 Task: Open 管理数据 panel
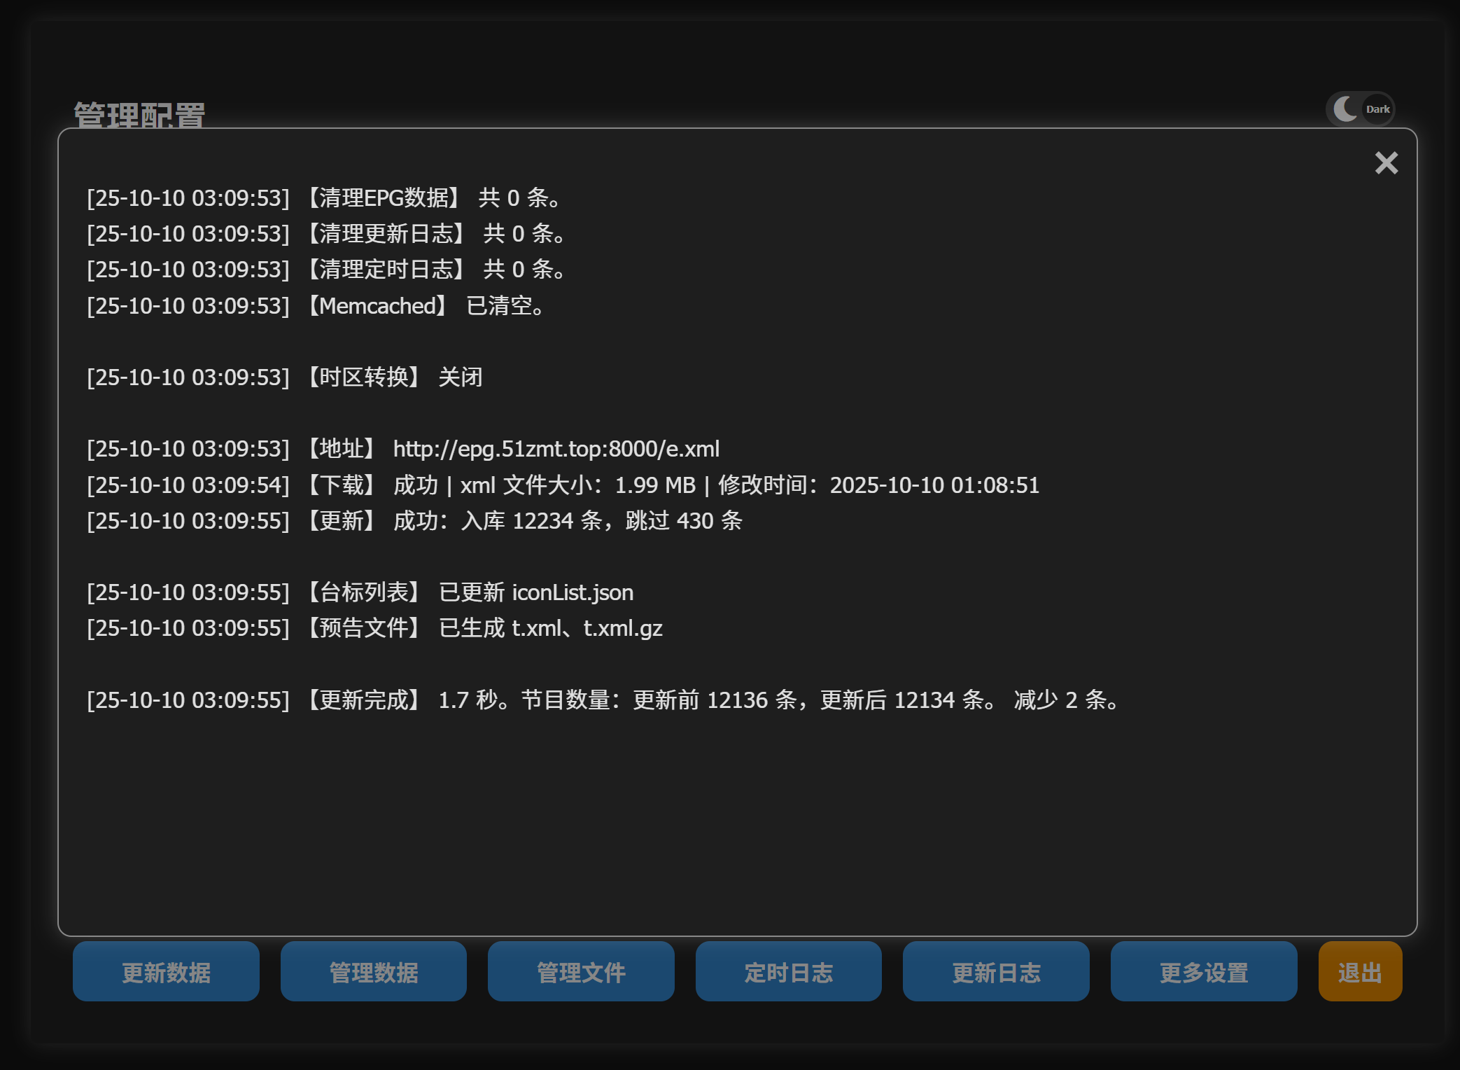point(373,972)
